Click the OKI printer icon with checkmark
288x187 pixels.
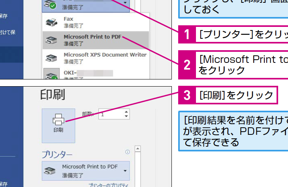tap(52, 74)
